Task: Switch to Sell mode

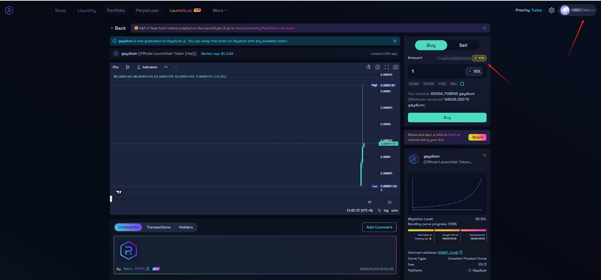Action: tap(463, 45)
